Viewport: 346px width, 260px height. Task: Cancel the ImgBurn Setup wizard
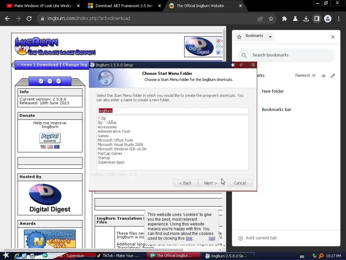click(x=240, y=183)
